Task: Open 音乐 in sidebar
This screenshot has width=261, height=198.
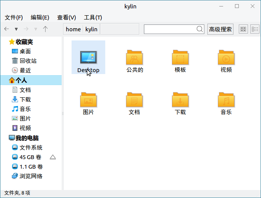Action: 21,109
